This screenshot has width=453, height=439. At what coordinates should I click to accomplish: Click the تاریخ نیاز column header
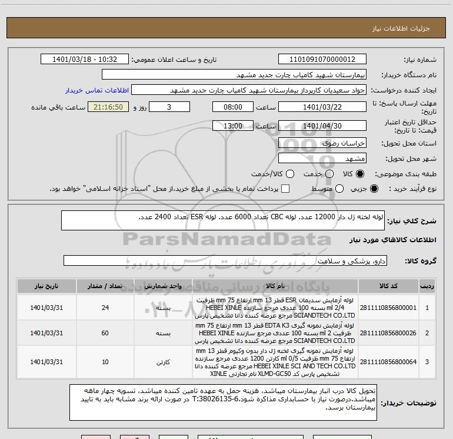pos(46,286)
